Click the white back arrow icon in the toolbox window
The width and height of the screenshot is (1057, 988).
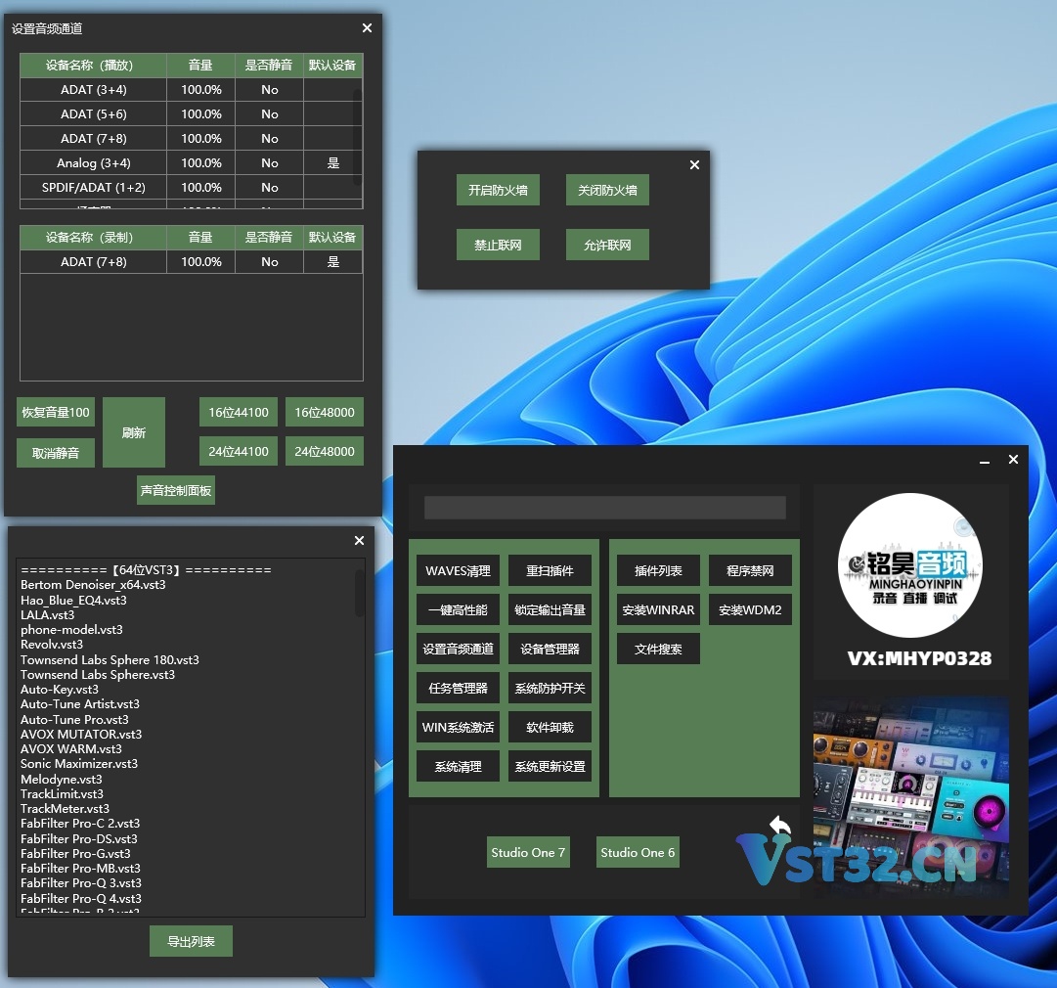tap(780, 827)
